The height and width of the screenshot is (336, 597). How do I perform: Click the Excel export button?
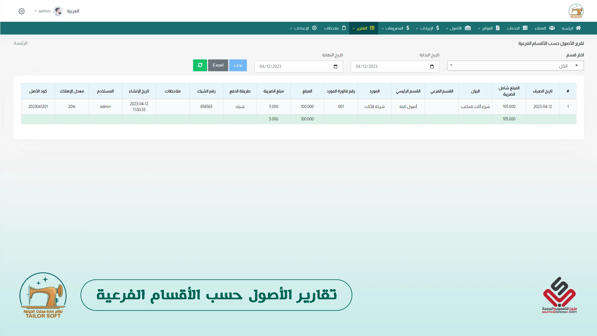click(x=218, y=65)
